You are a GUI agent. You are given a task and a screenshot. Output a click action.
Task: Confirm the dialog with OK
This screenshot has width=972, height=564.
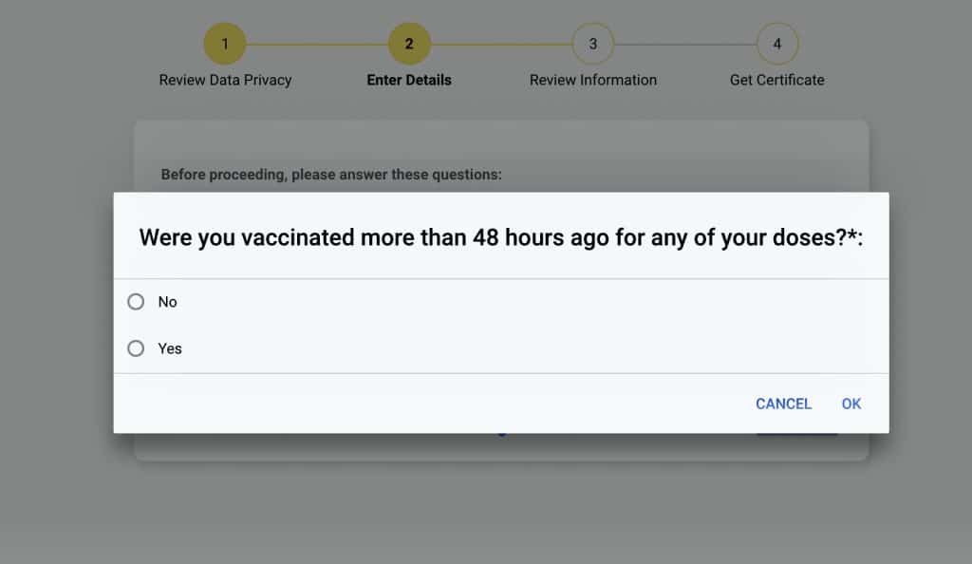pos(851,404)
